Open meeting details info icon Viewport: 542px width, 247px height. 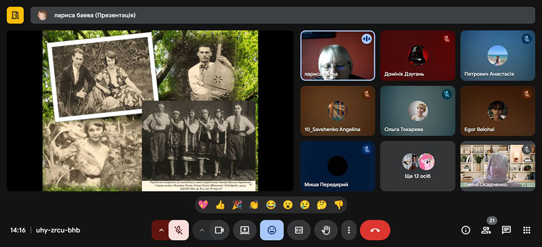coord(466,230)
